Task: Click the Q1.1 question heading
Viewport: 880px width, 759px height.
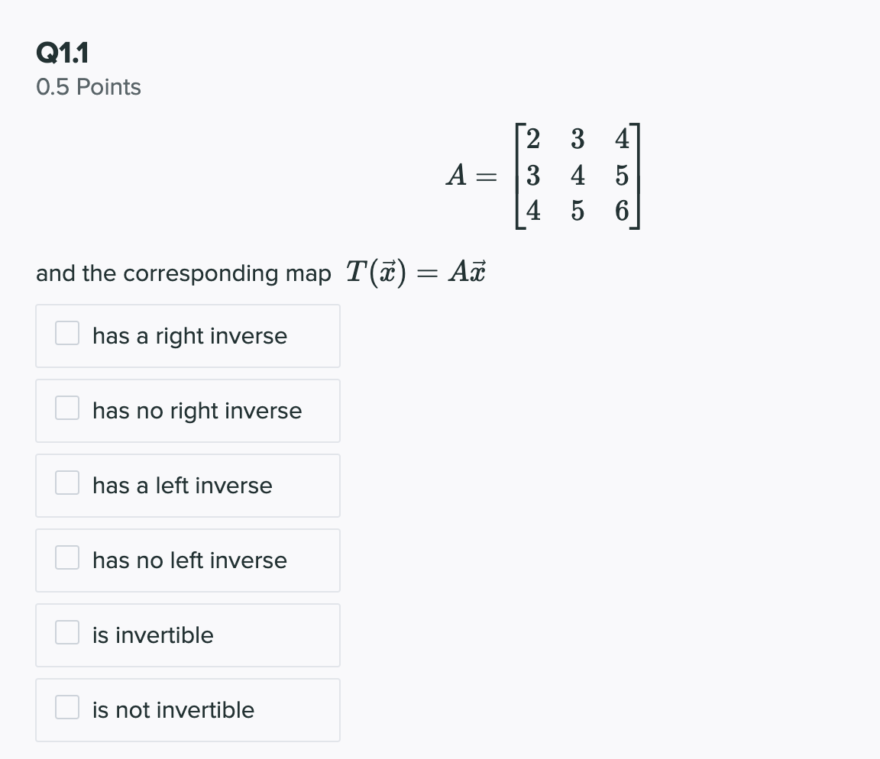Action: [63, 52]
